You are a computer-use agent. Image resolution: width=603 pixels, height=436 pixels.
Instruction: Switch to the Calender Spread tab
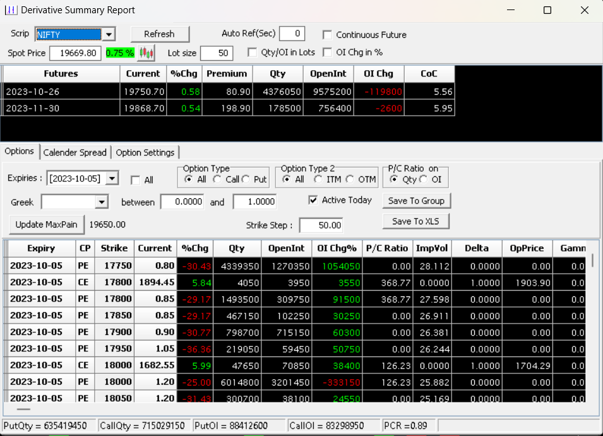coord(76,153)
